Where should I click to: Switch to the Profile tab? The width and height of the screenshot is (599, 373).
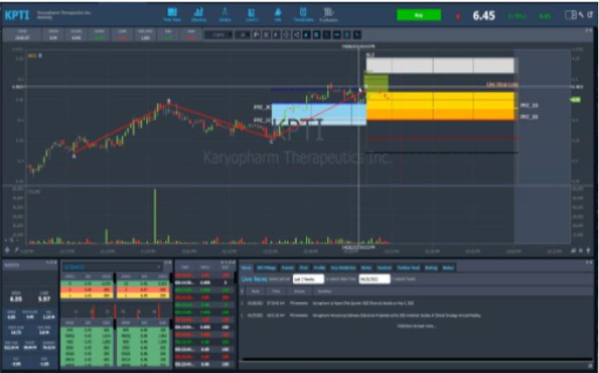(319, 267)
